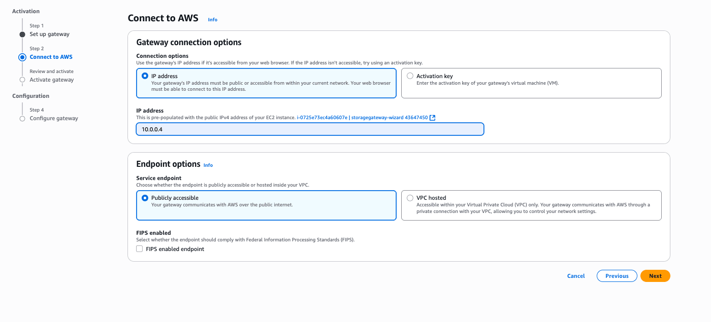Image resolution: width=711 pixels, height=322 pixels.
Task: Open Info beside the Connect to AWS heading
Action: click(212, 19)
